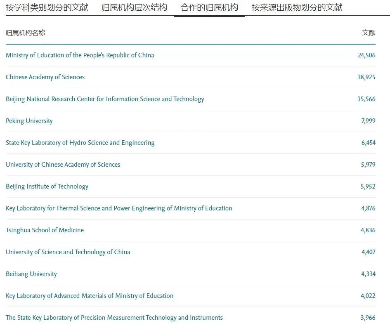Click document count 4,876
Screen dimensions: 390x328
tap(368, 208)
